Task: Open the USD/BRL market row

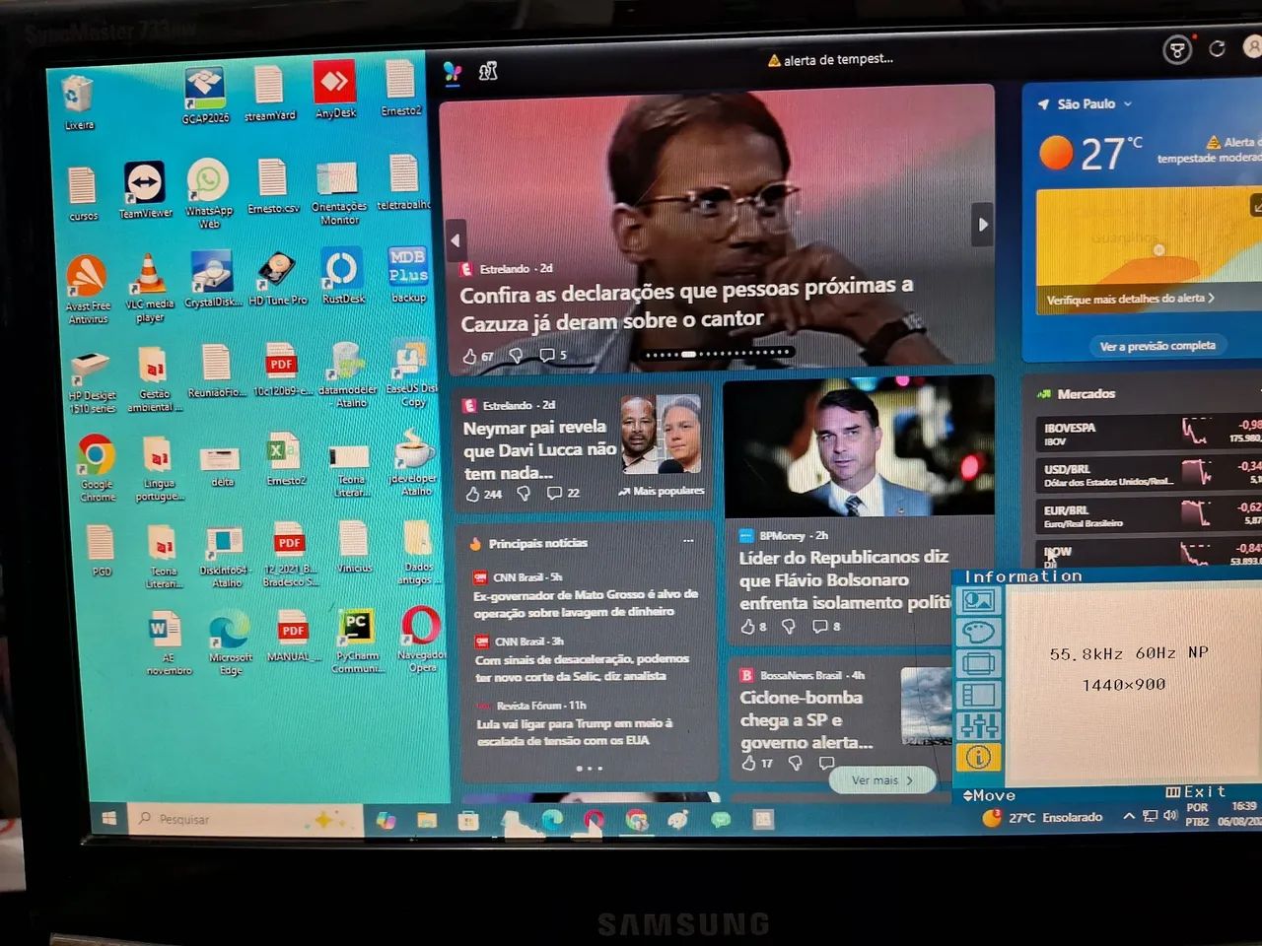Action: click(1149, 474)
